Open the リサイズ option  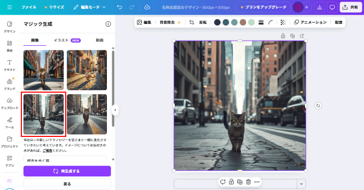pos(54,7)
